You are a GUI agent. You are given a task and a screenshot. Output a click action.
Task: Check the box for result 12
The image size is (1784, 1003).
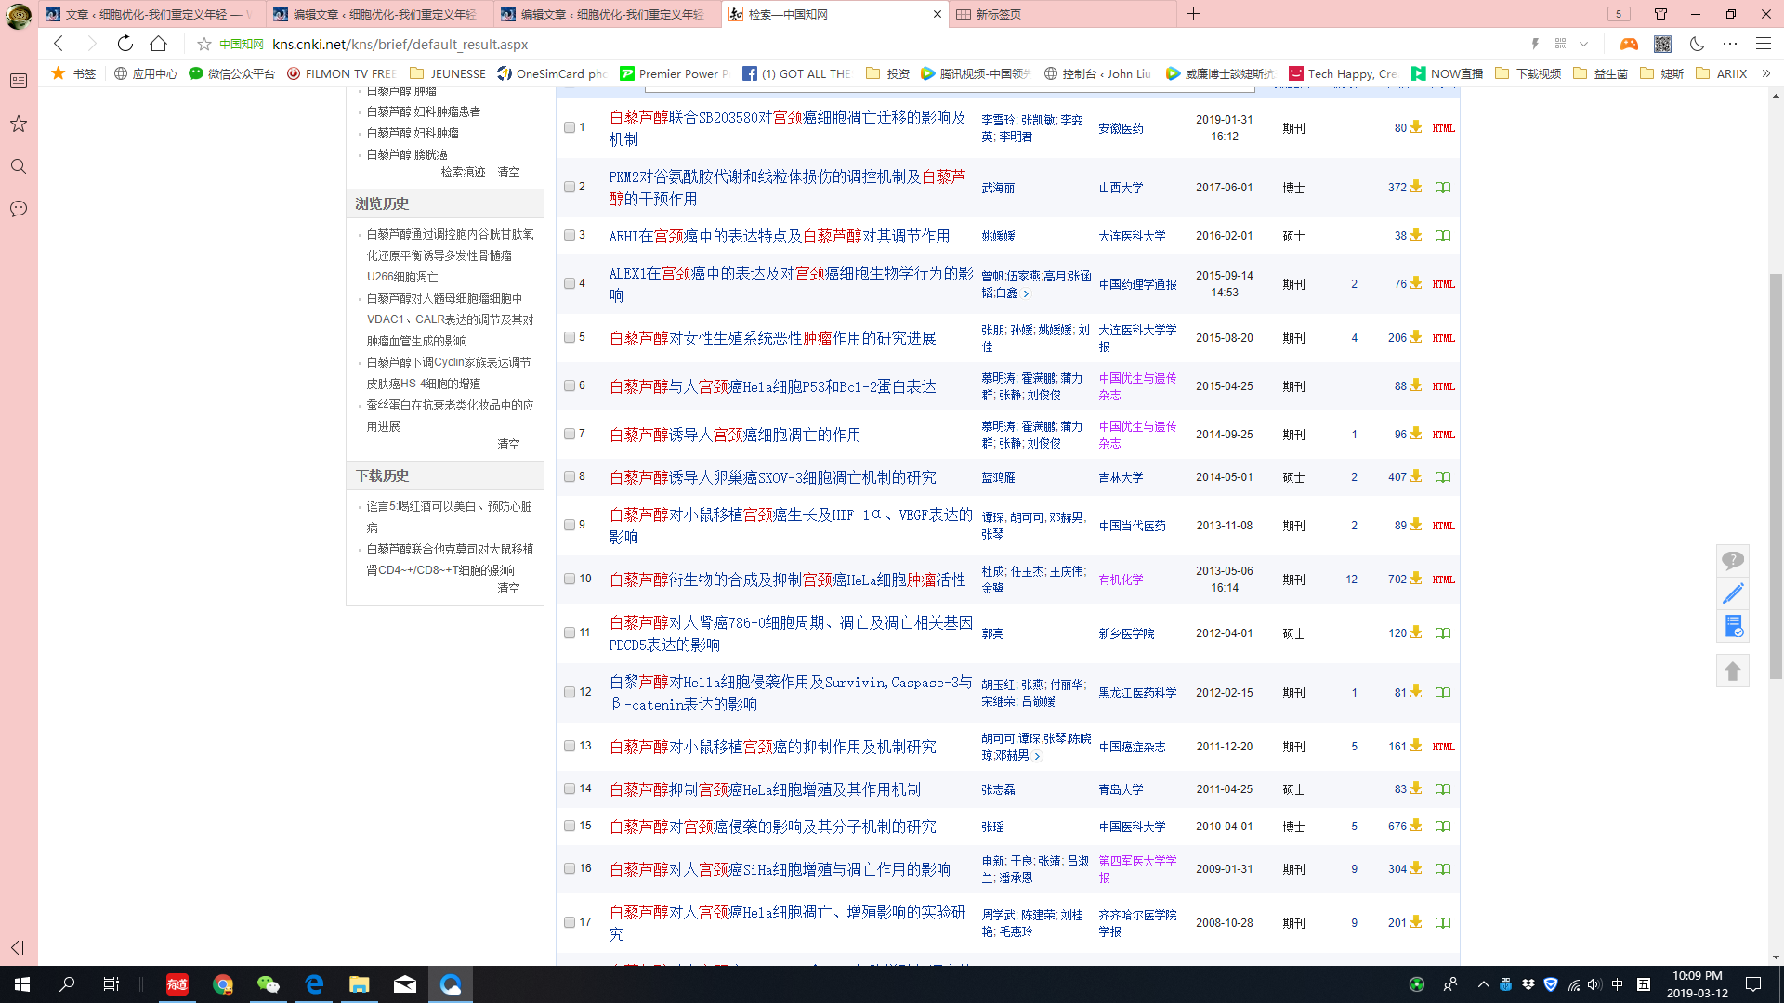click(x=570, y=692)
